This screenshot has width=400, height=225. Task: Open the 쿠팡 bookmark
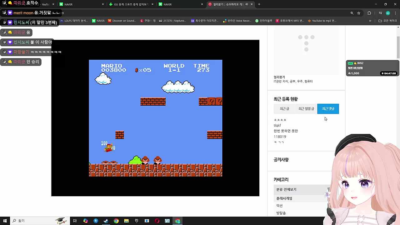147,21
